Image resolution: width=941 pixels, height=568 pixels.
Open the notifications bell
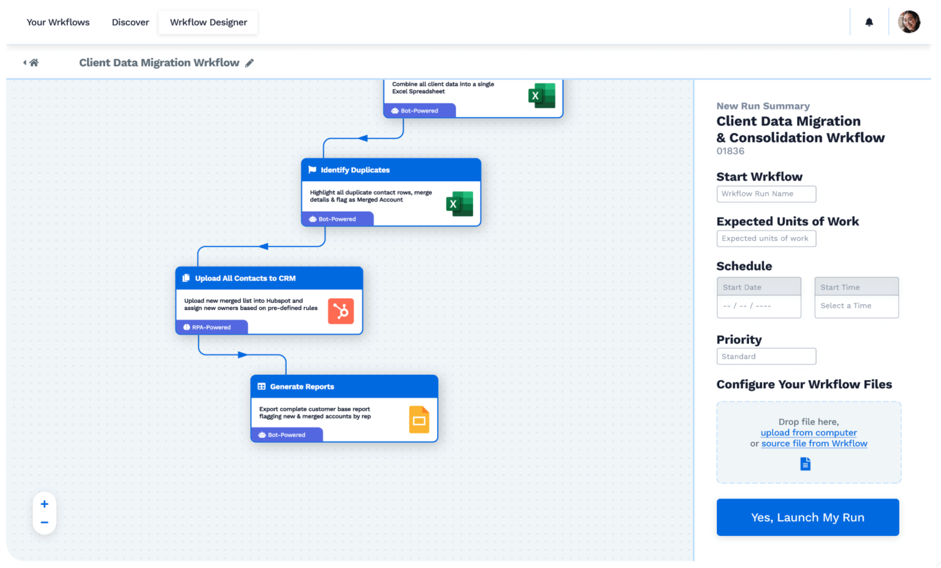[x=868, y=22]
